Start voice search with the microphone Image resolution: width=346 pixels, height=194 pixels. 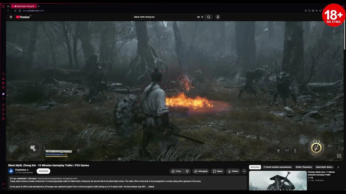coord(218,17)
